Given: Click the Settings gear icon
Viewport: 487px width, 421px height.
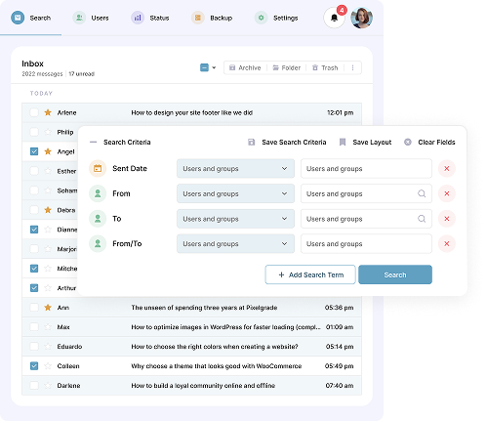Looking at the screenshot, I should coord(261,18).
